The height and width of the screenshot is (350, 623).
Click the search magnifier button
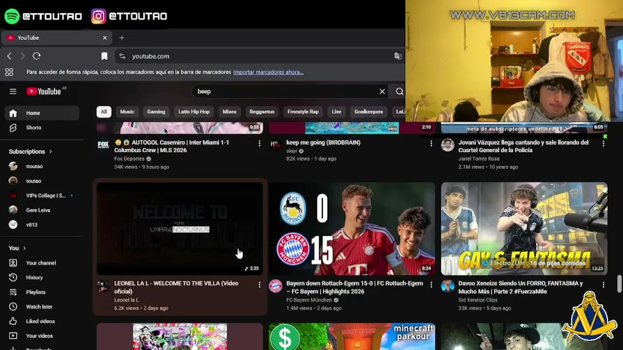coord(400,91)
